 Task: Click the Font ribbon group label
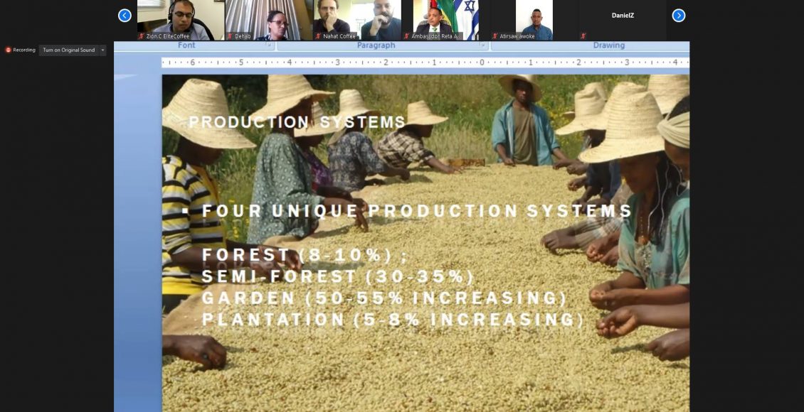(186, 45)
